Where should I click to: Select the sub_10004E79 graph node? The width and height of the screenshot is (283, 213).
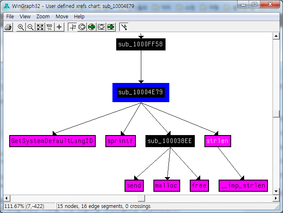coord(141,92)
